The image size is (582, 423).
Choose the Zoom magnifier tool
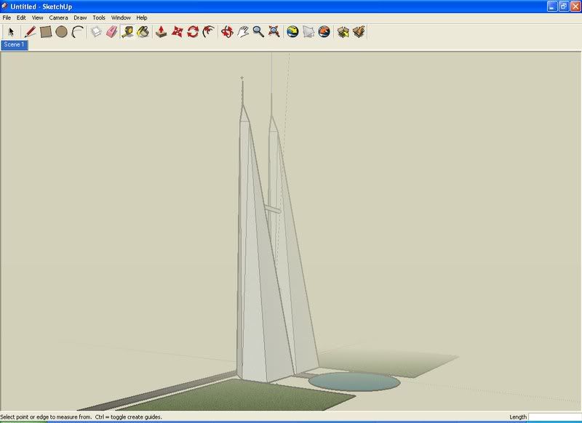point(258,32)
